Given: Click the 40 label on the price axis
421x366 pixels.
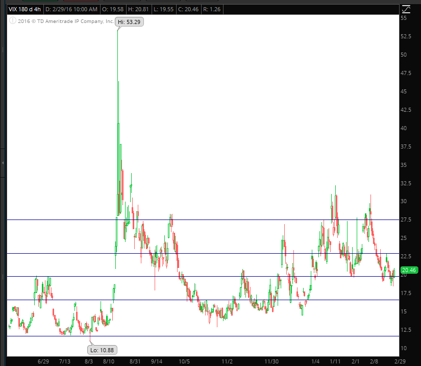Looking at the screenshot, I should pos(404,128).
